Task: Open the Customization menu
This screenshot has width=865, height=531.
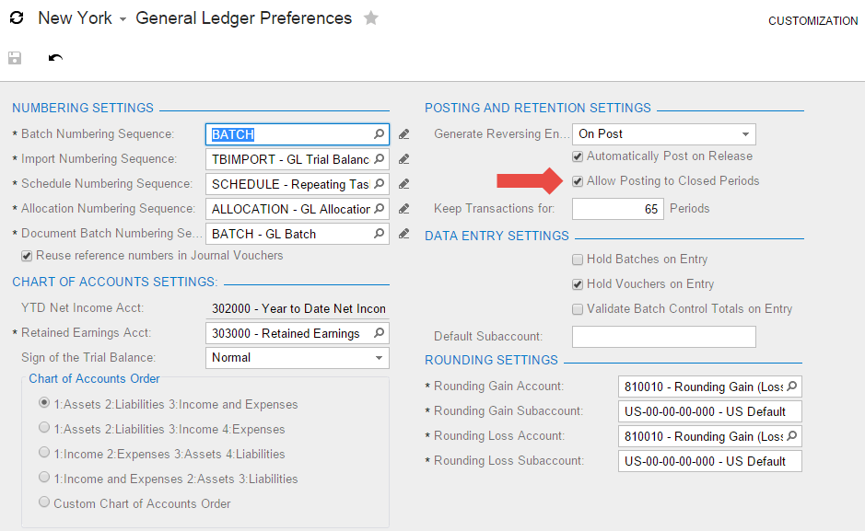Action: [812, 21]
